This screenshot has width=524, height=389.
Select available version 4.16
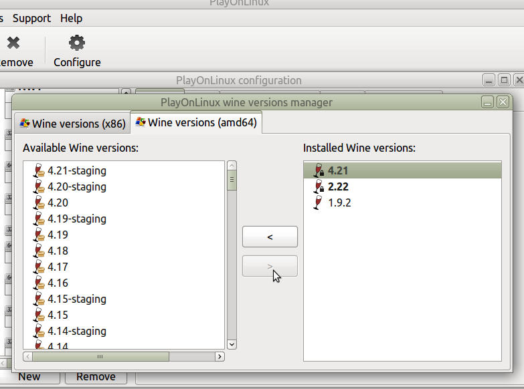[58, 283]
